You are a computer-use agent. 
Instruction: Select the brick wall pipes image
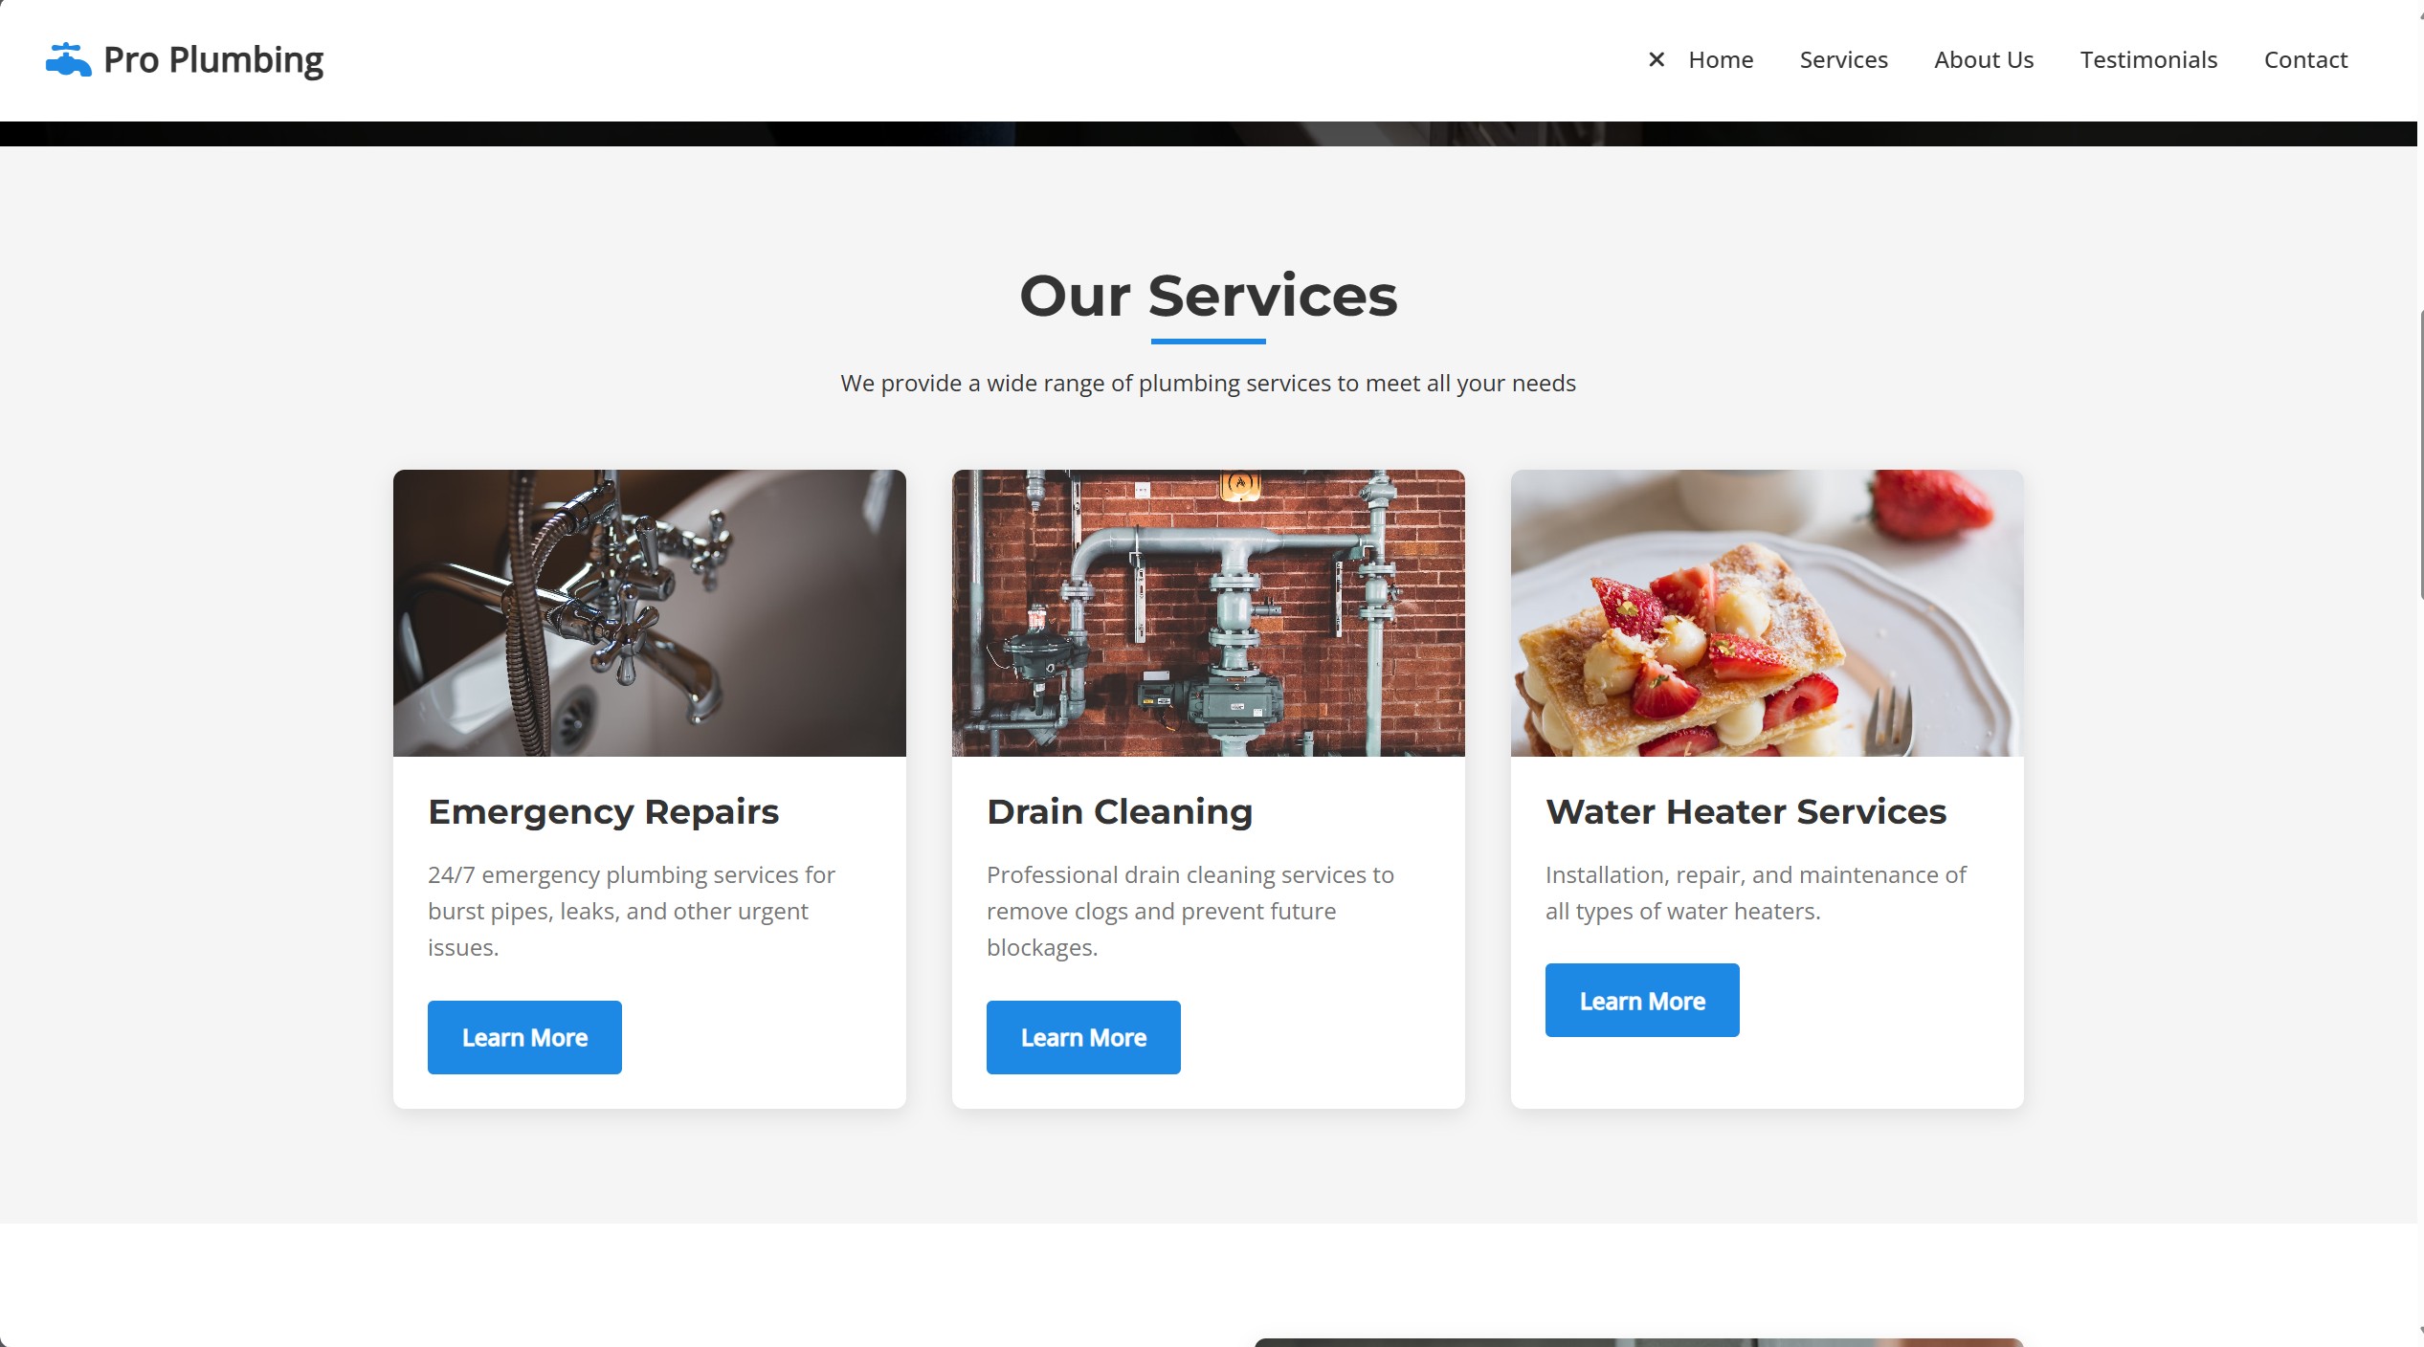(1209, 613)
